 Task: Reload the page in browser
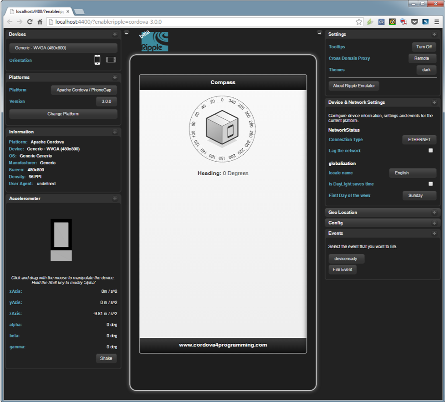pos(30,22)
